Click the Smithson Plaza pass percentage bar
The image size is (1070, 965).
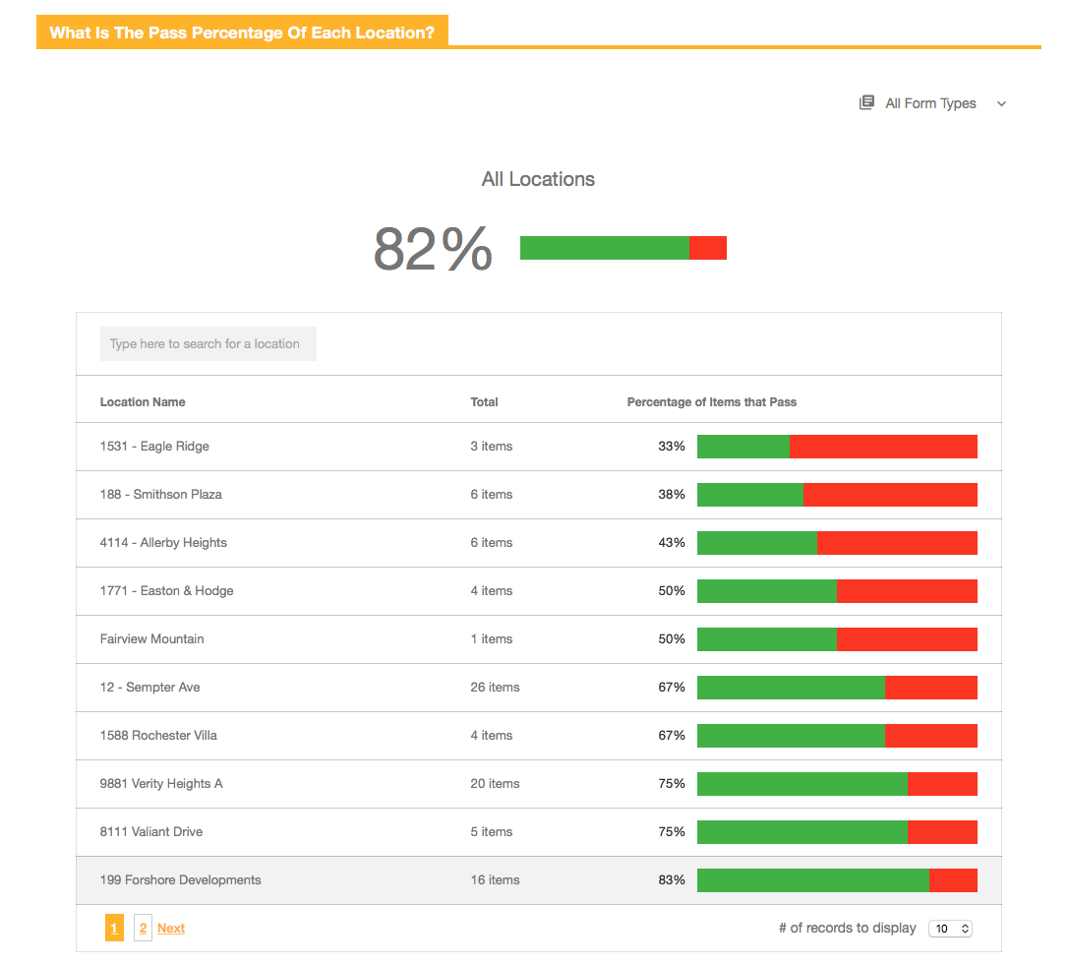(x=837, y=495)
